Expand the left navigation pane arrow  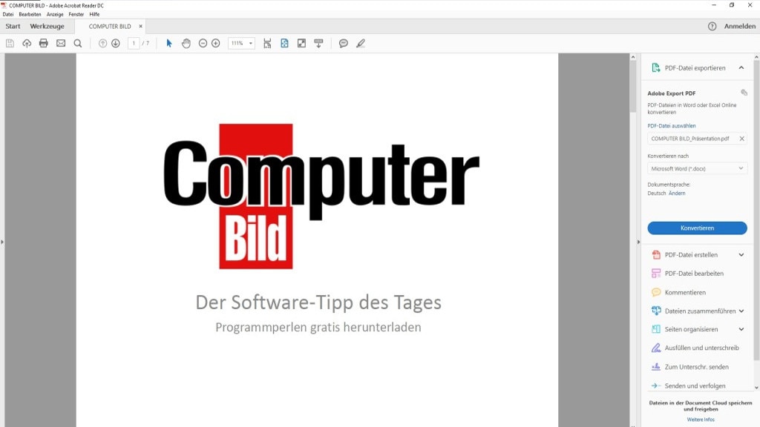(x=2, y=242)
